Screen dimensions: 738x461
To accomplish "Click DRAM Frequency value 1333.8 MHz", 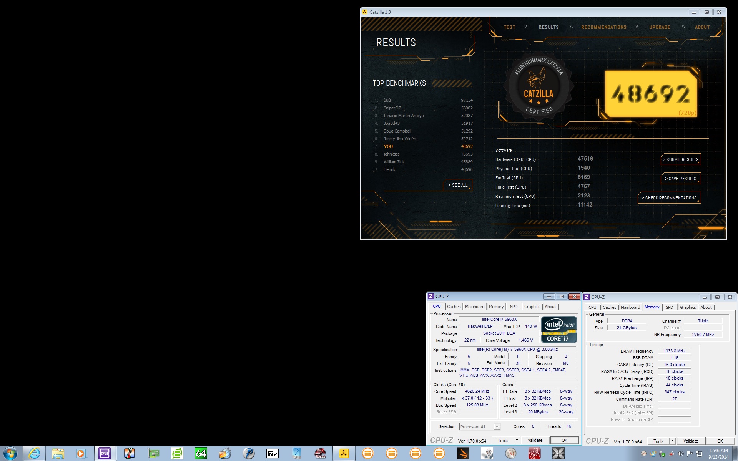I will (x=674, y=351).
